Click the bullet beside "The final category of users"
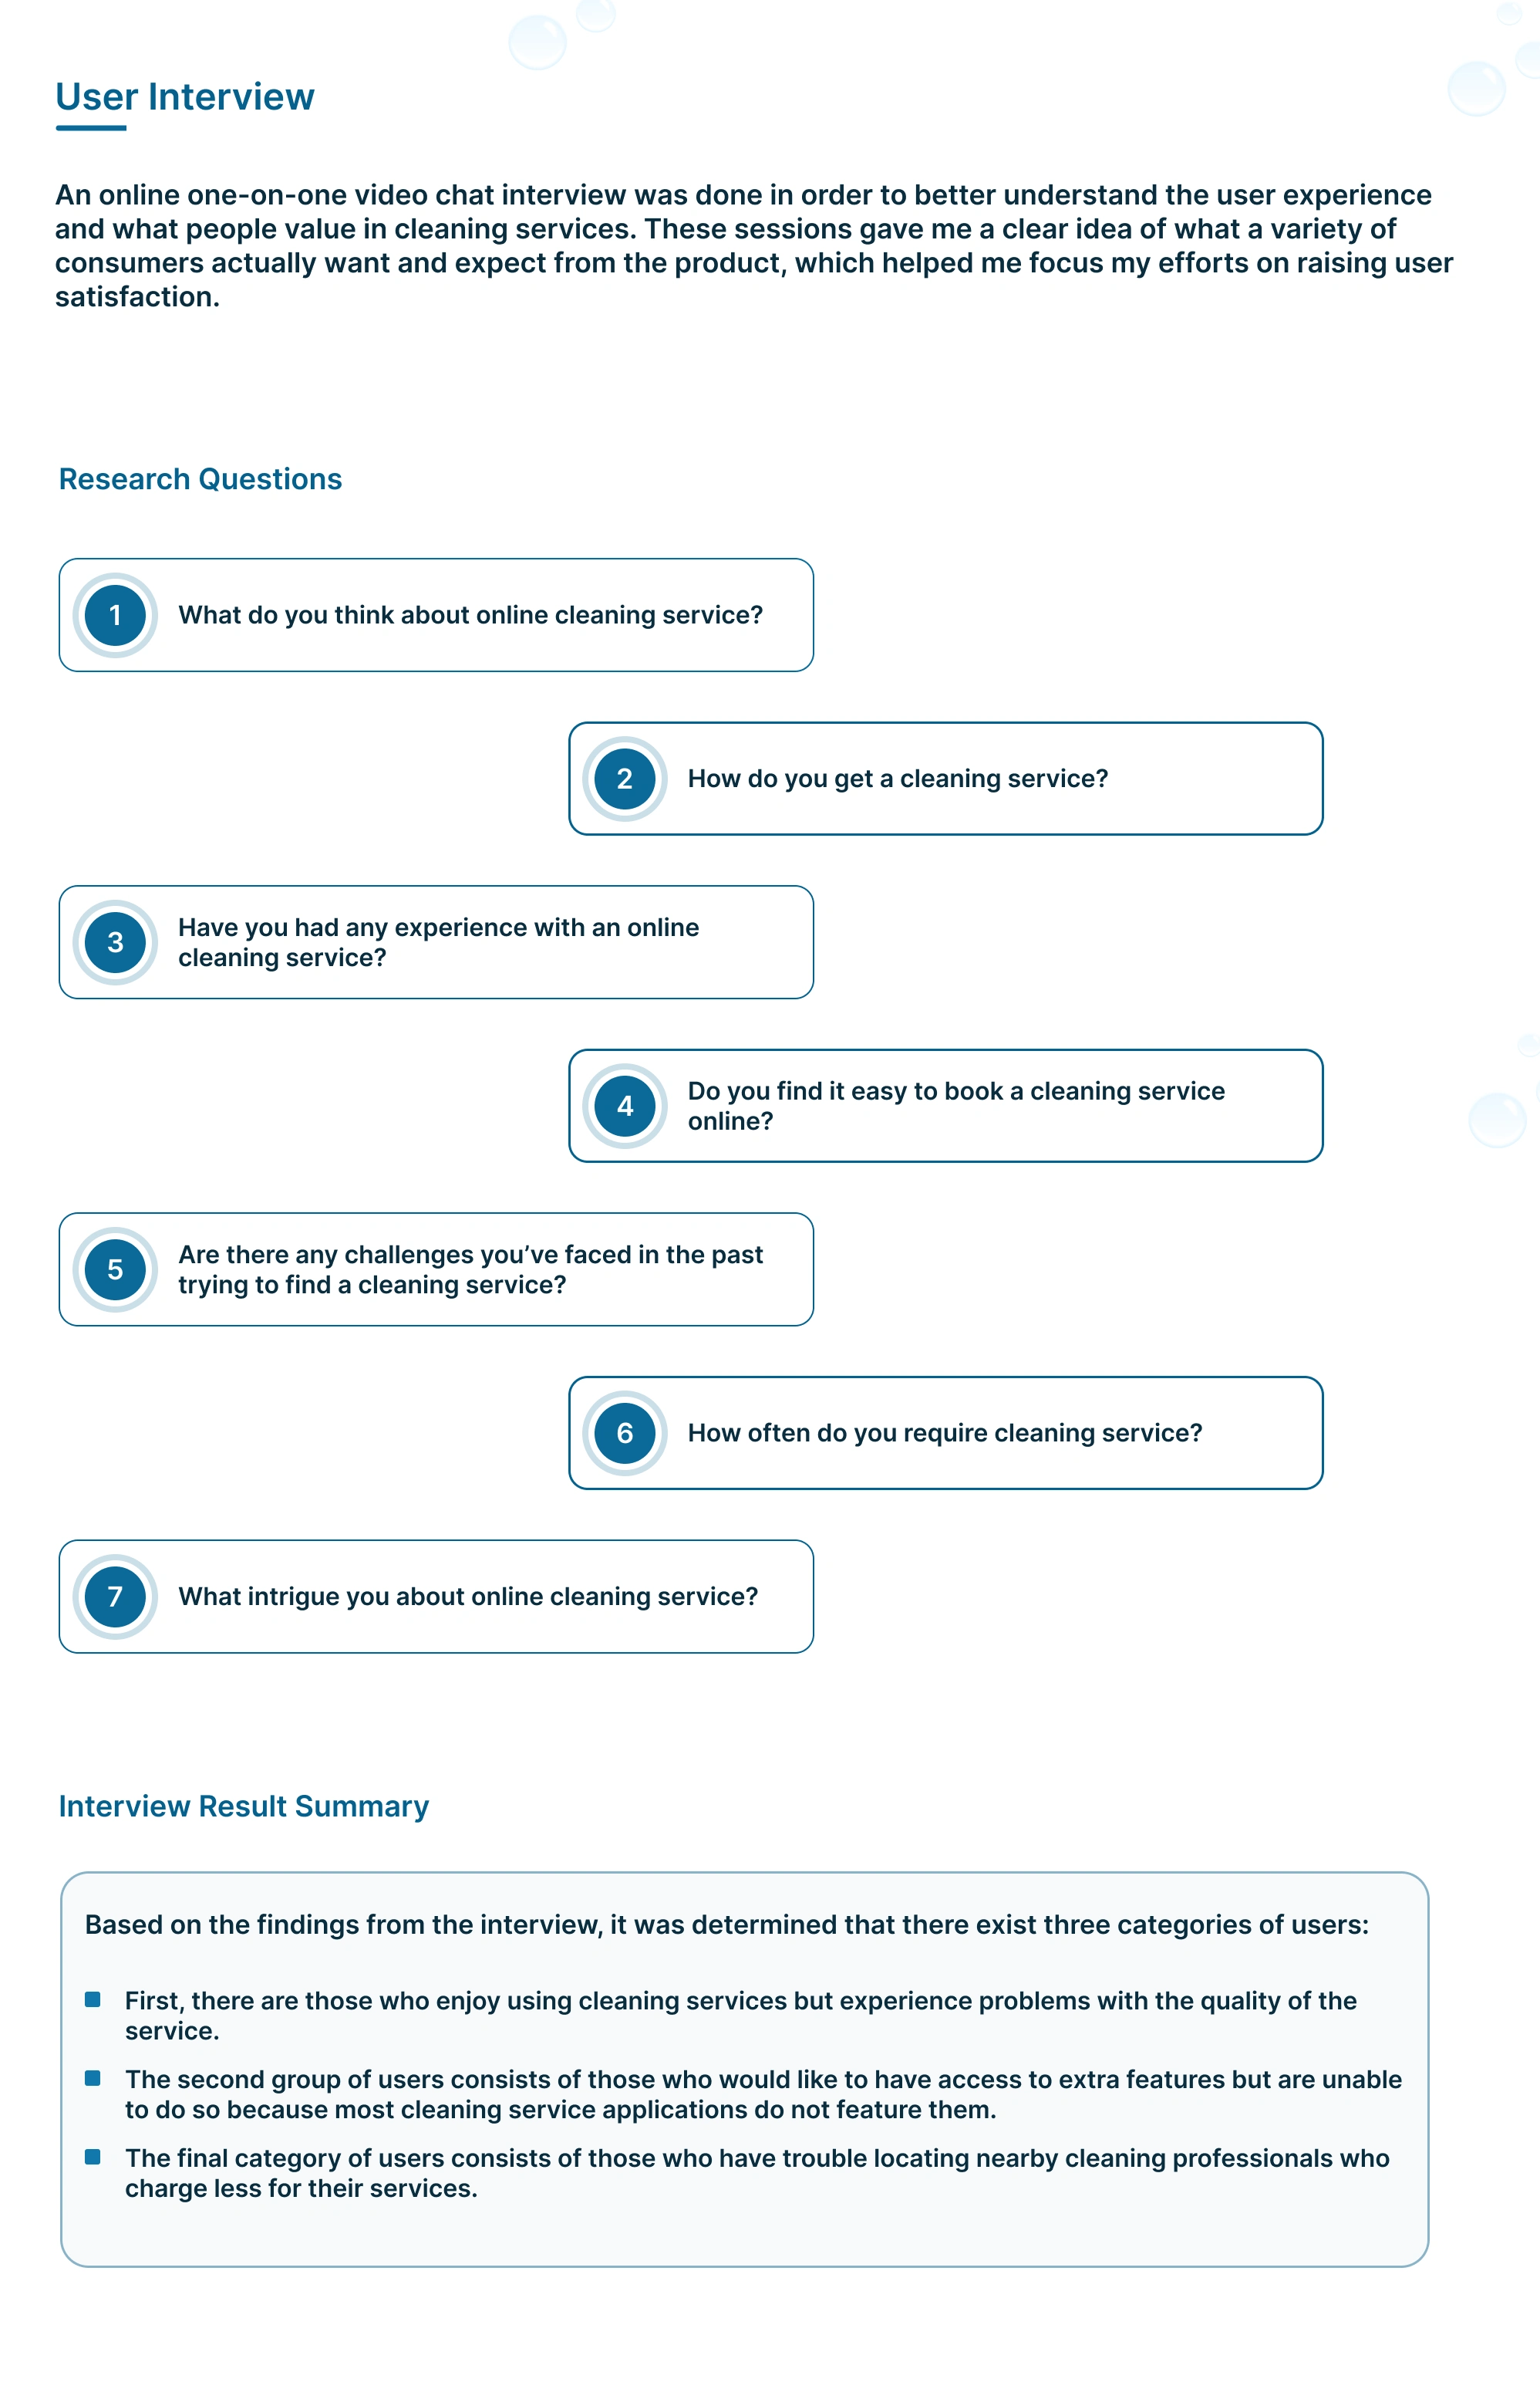 click(93, 2157)
